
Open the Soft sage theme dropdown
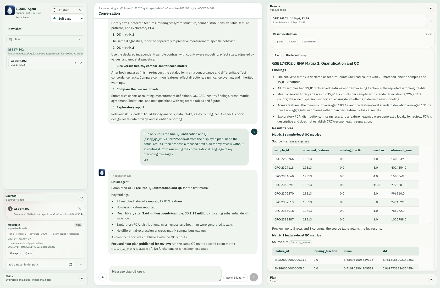coord(67,18)
